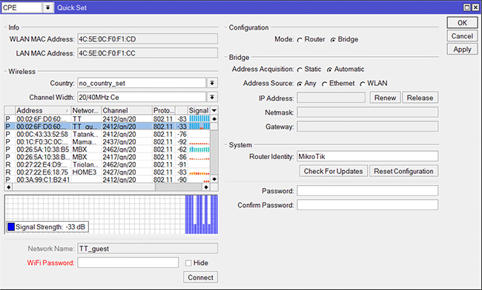Set Address Source to Any
Screen dimensions: 482x290
300,84
